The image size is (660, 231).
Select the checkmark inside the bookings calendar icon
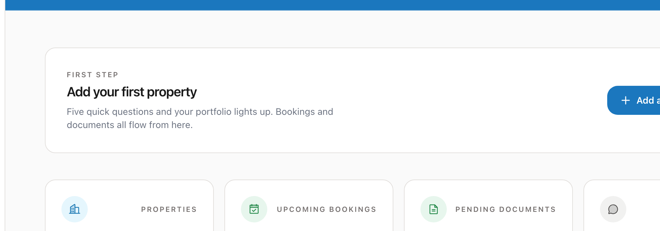click(x=254, y=210)
